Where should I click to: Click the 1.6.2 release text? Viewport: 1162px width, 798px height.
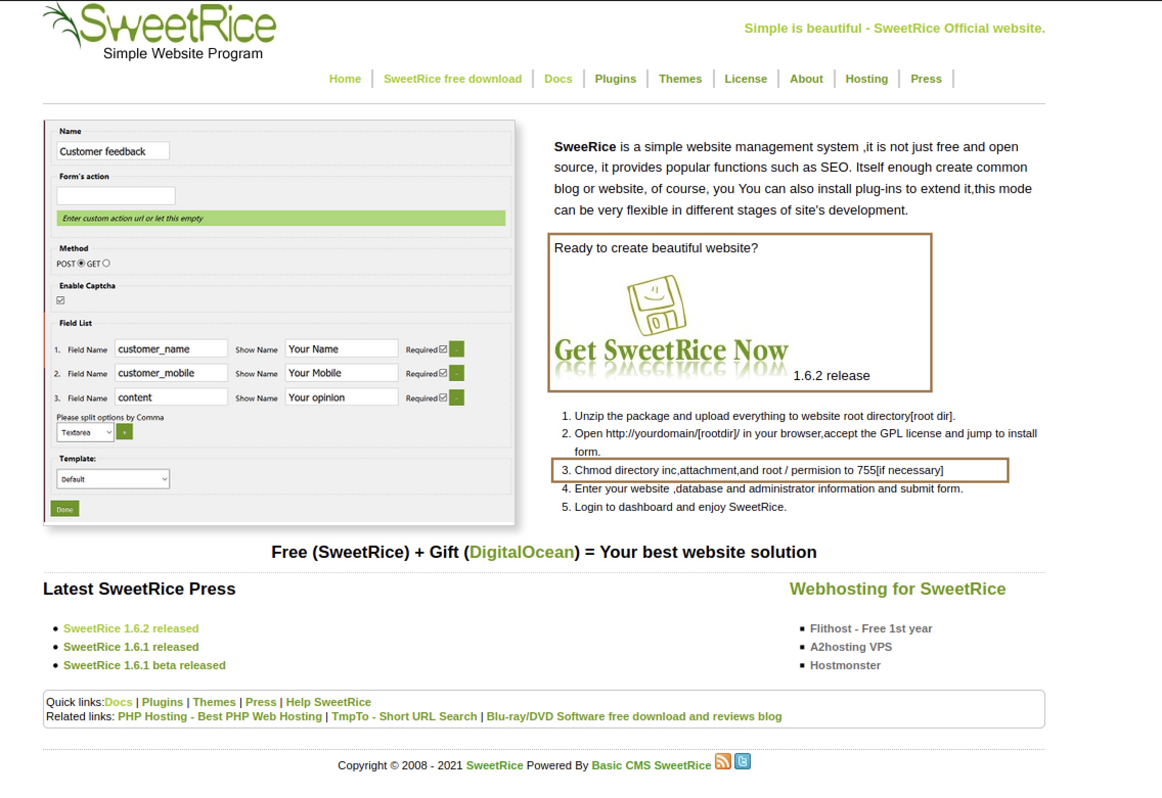(x=831, y=375)
